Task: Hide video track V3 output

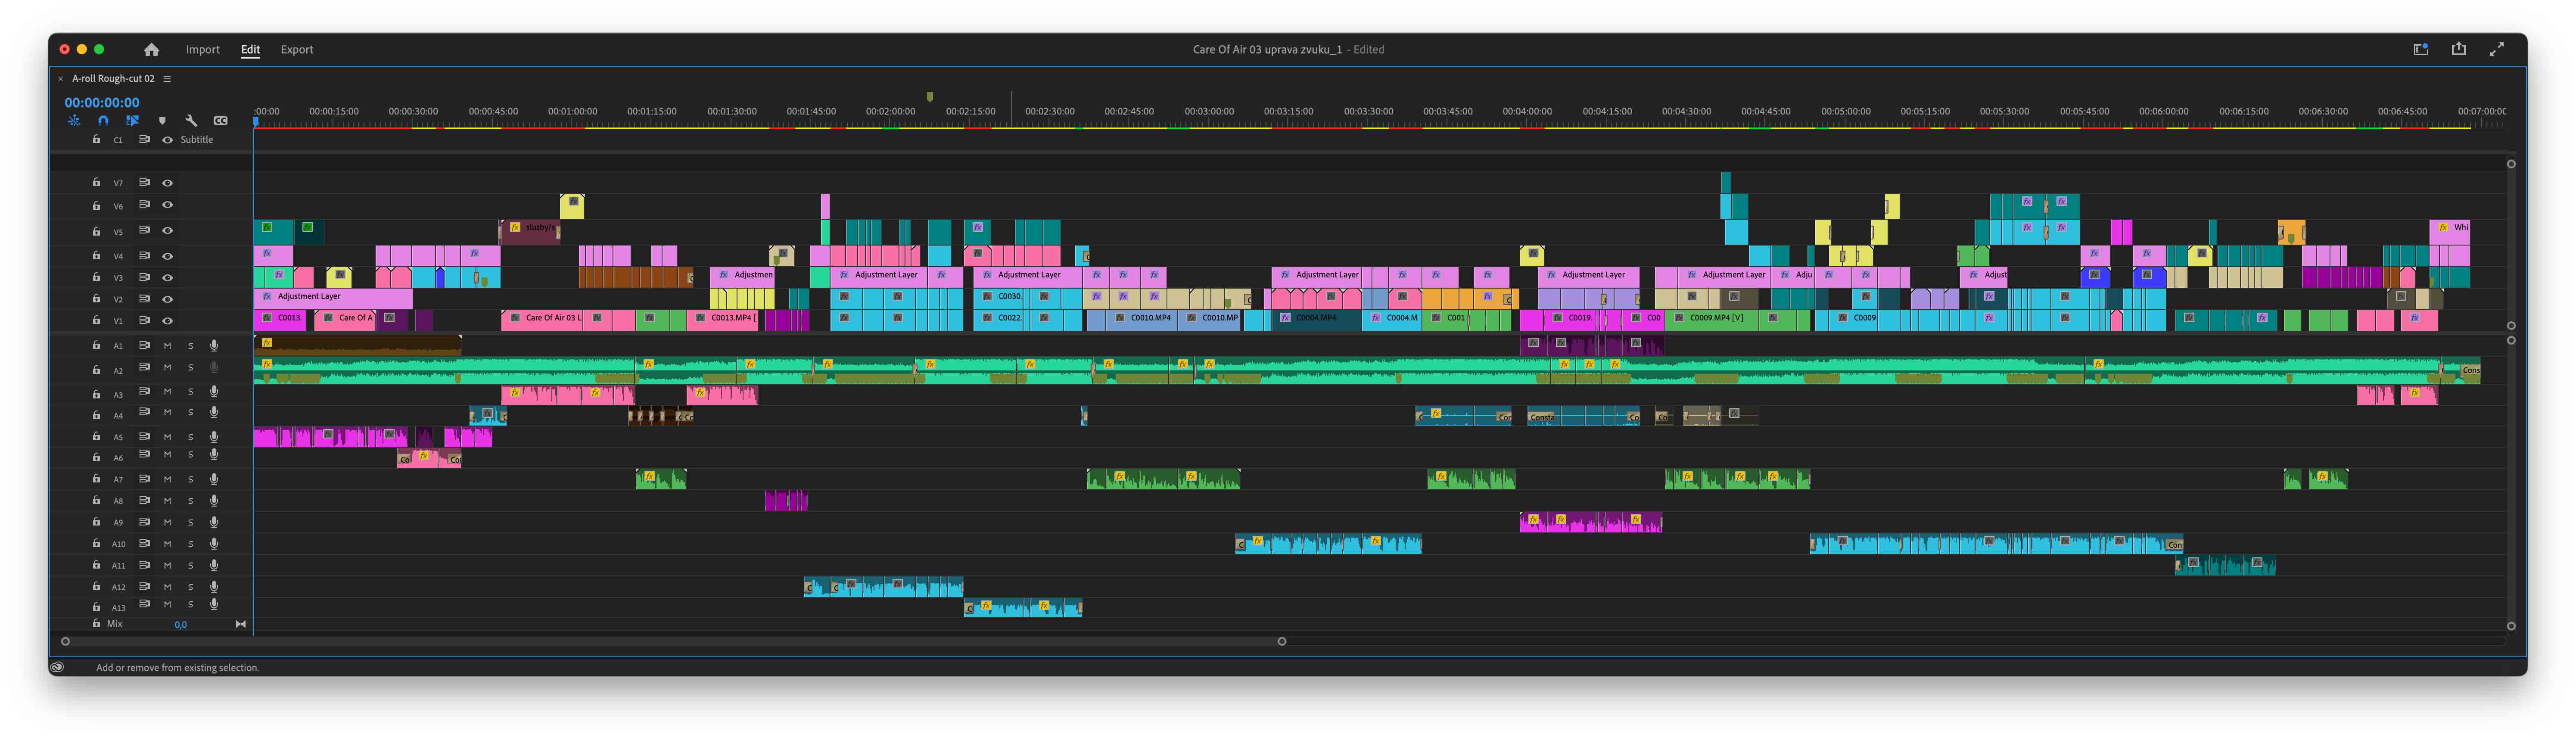Action: tap(167, 278)
